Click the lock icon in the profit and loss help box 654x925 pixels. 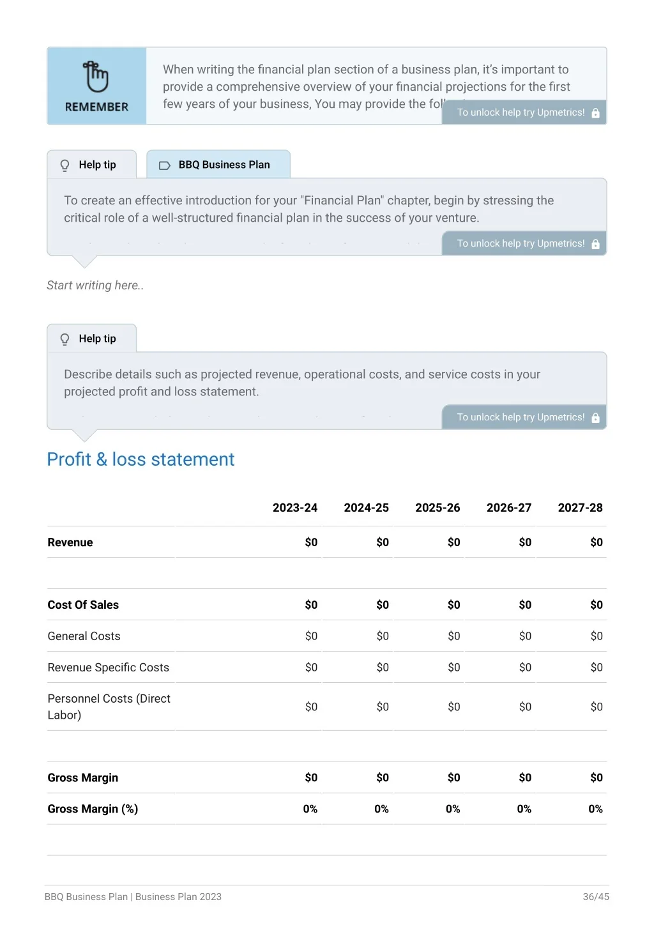coord(595,418)
